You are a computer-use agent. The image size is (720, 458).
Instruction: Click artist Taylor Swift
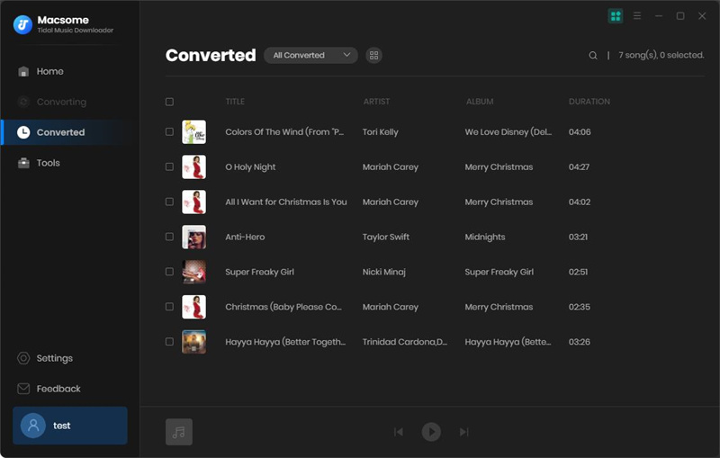[x=386, y=237]
